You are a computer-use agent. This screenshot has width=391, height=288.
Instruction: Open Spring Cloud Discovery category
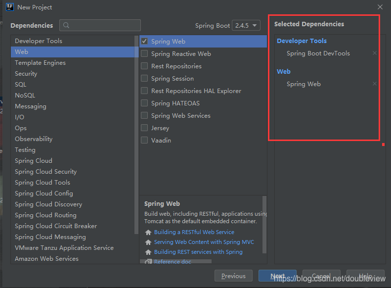click(73, 204)
